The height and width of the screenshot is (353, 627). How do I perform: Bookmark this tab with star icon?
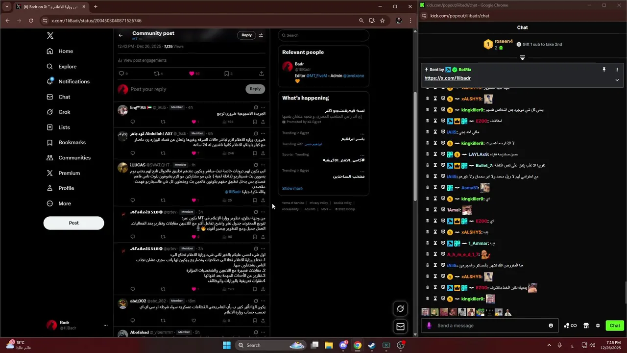pos(382,21)
